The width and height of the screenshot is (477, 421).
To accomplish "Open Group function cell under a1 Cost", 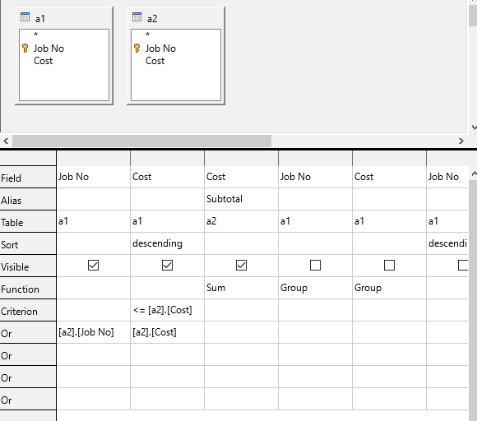I will tap(389, 288).
